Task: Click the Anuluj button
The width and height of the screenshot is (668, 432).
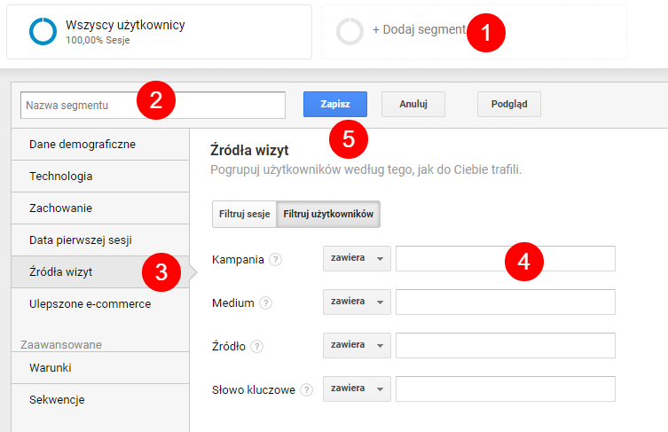Action: pos(413,104)
